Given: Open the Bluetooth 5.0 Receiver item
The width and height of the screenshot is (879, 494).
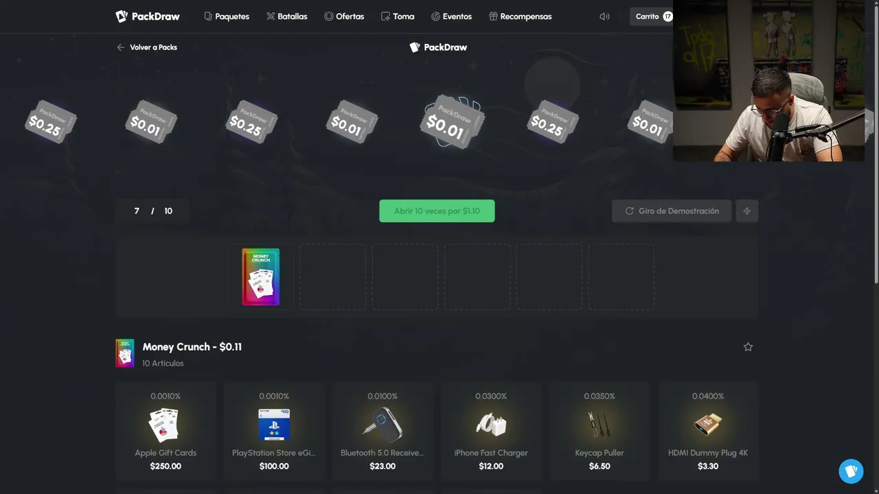Looking at the screenshot, I should pyautogui.click(x=383, y=432).
